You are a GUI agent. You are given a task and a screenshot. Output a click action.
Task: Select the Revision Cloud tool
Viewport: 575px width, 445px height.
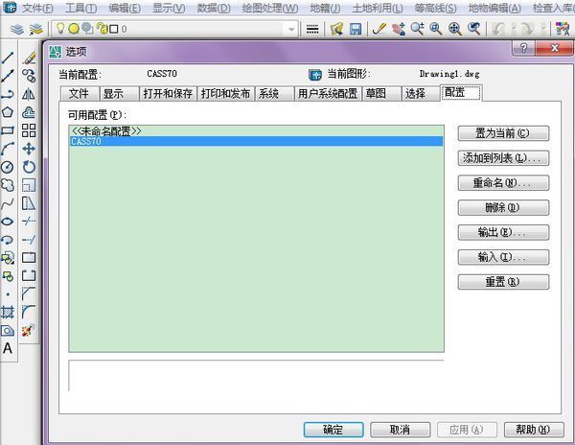[x=8, y=185]
